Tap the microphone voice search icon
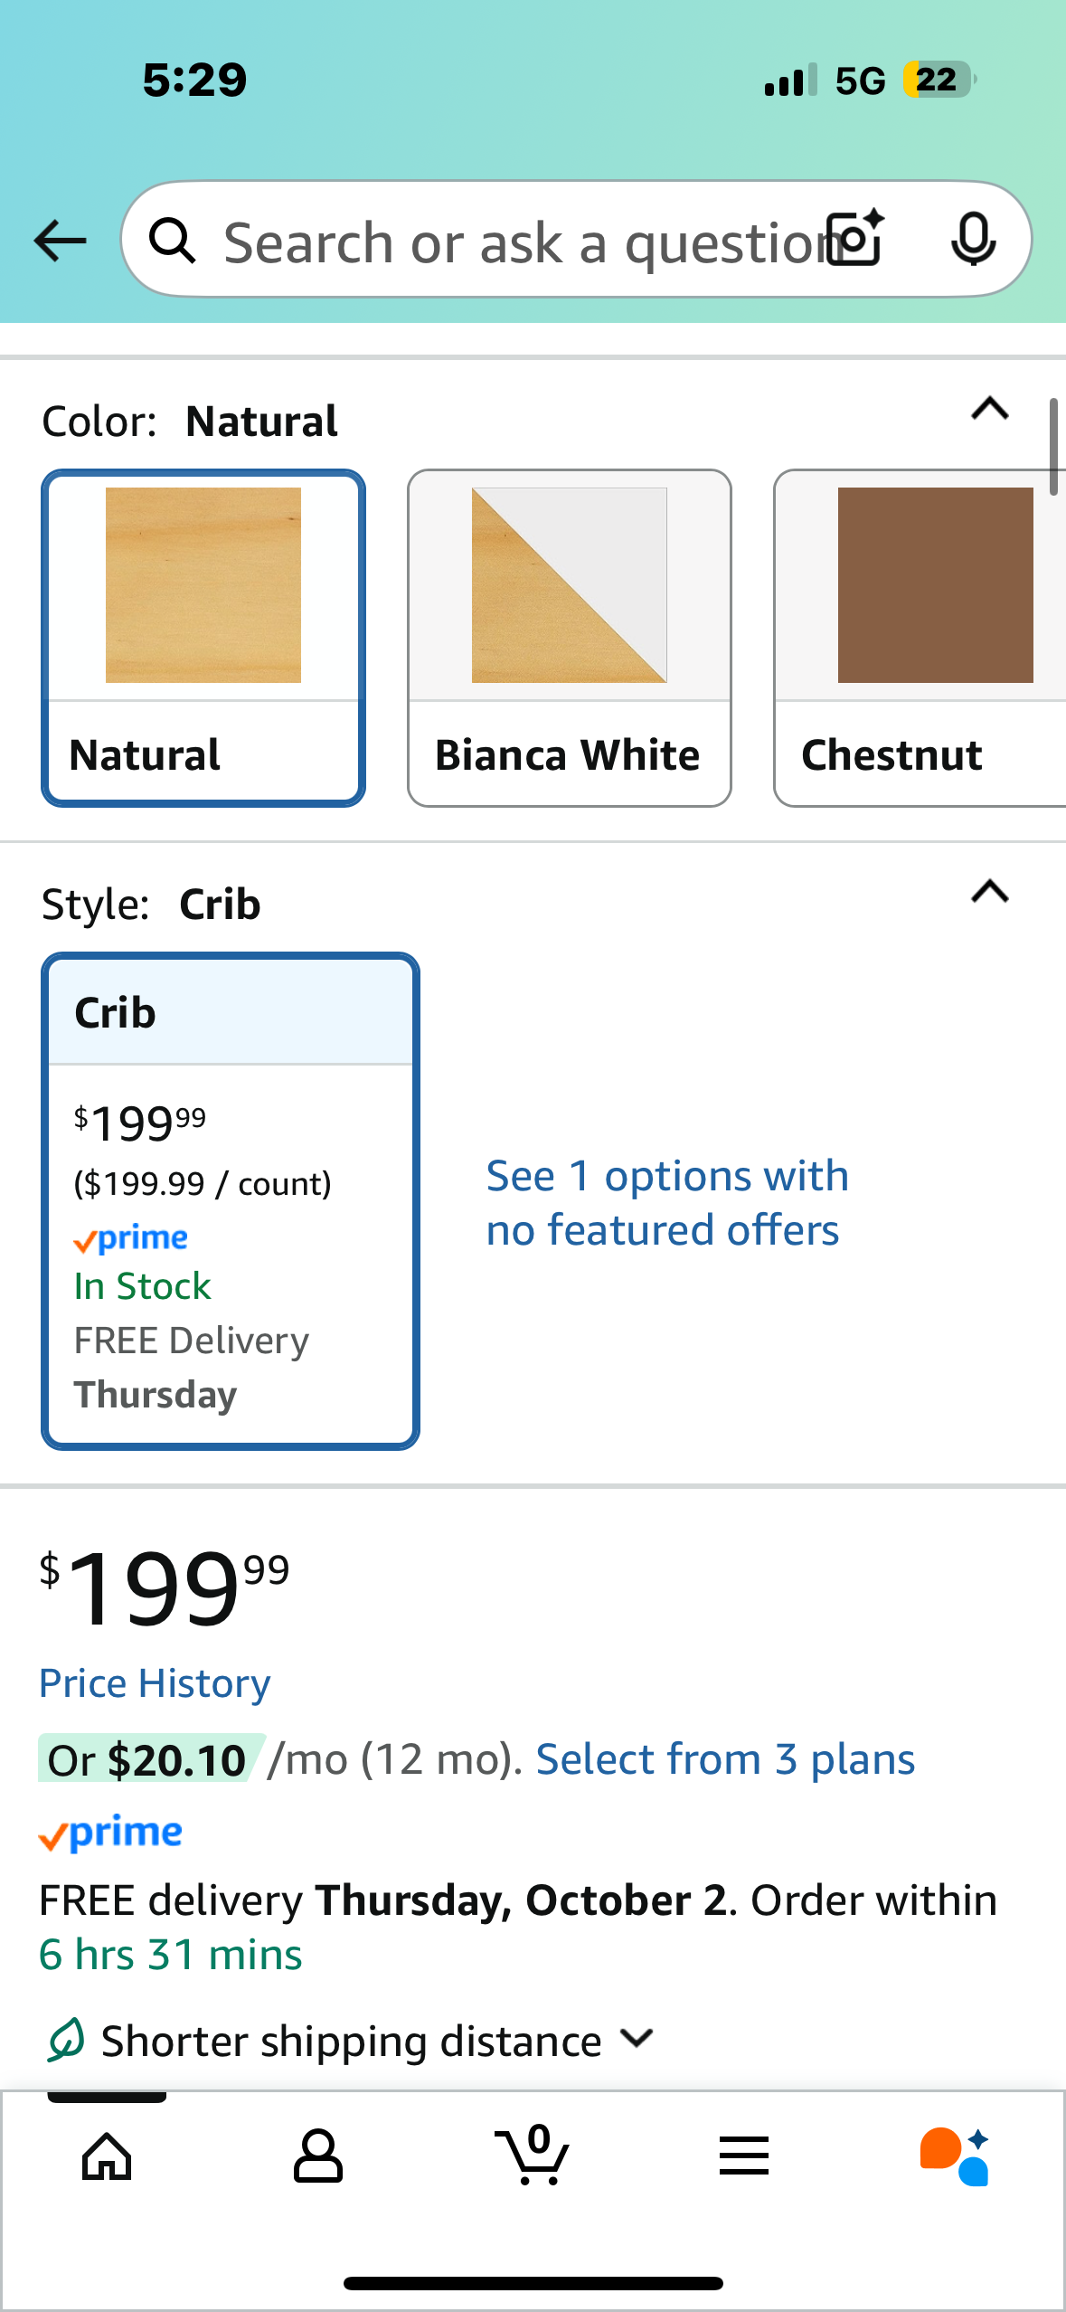Viewport: 1066px width, 2312px height. pyautogui.click(x=973, y=239)
